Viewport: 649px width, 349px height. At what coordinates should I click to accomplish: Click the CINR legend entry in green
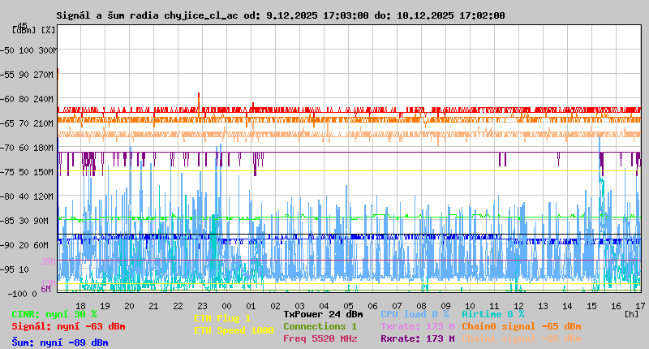(x=54, y=314)
